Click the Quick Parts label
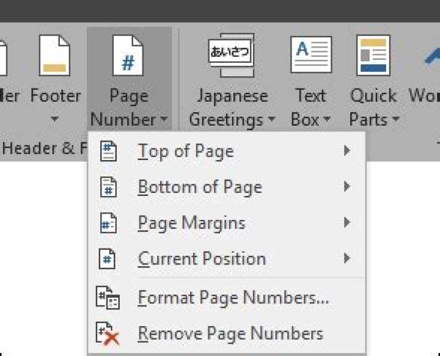 pyautogui.click(x=374, y=108)
